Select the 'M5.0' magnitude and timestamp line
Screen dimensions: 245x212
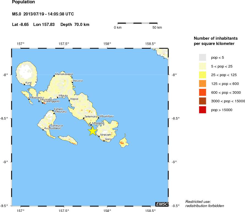(43, 14)
